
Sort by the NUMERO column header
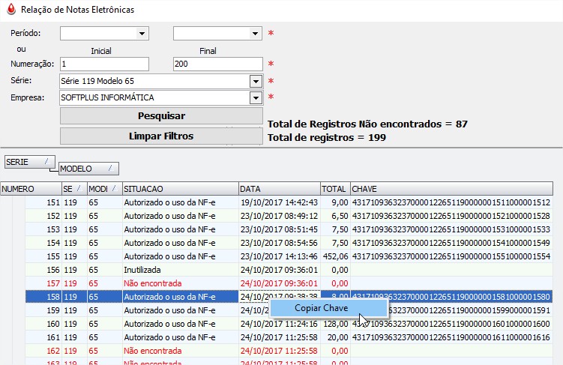click(31, 189)
